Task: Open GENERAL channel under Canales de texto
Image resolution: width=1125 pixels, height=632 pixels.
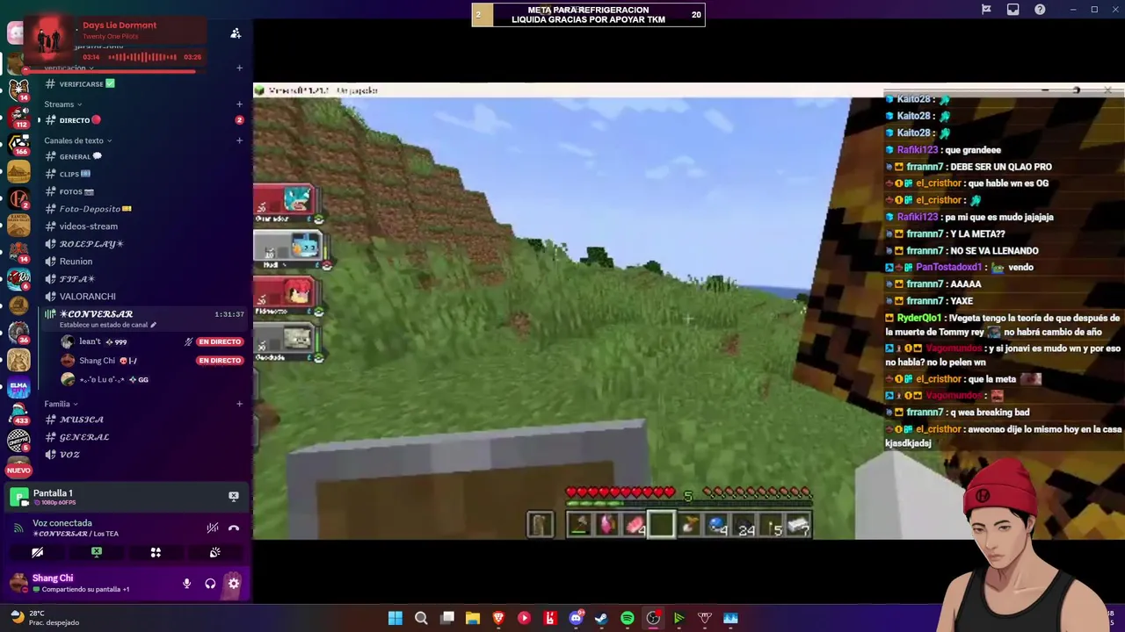Action: coord(143,157)
